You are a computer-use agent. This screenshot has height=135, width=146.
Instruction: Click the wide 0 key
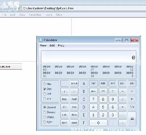[98, 123]
